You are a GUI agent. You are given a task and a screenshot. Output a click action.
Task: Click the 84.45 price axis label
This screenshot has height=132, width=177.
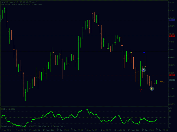coord(172,57)
